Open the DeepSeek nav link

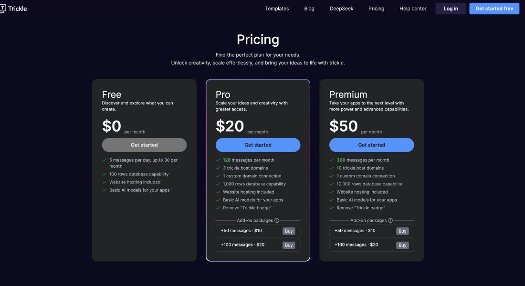(x=341, y=9)
